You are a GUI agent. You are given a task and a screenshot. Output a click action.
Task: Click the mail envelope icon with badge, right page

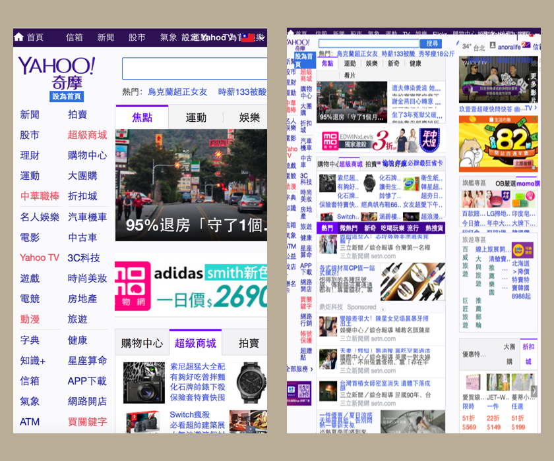(x=526, y=45)
